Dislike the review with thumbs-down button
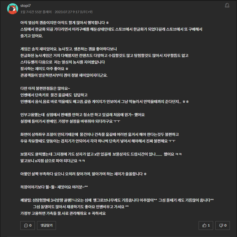The height and width of the screenshot is (237, 237). pos(222,225)
